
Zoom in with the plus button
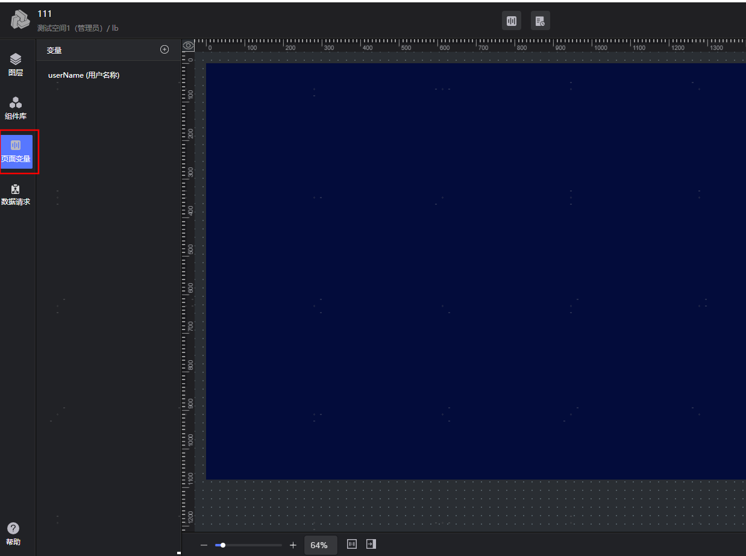293,545
